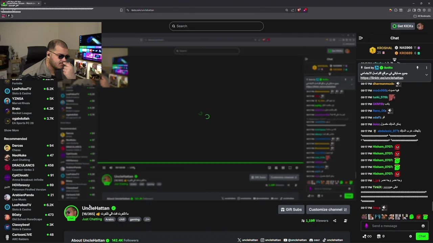Open CptCloudz Arena Breakout channel
The height and width of the screenshot is (243, 433).
[28, 178]
